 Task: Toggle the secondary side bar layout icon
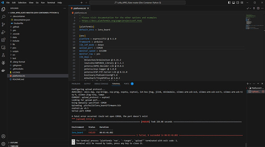(238, 3)
